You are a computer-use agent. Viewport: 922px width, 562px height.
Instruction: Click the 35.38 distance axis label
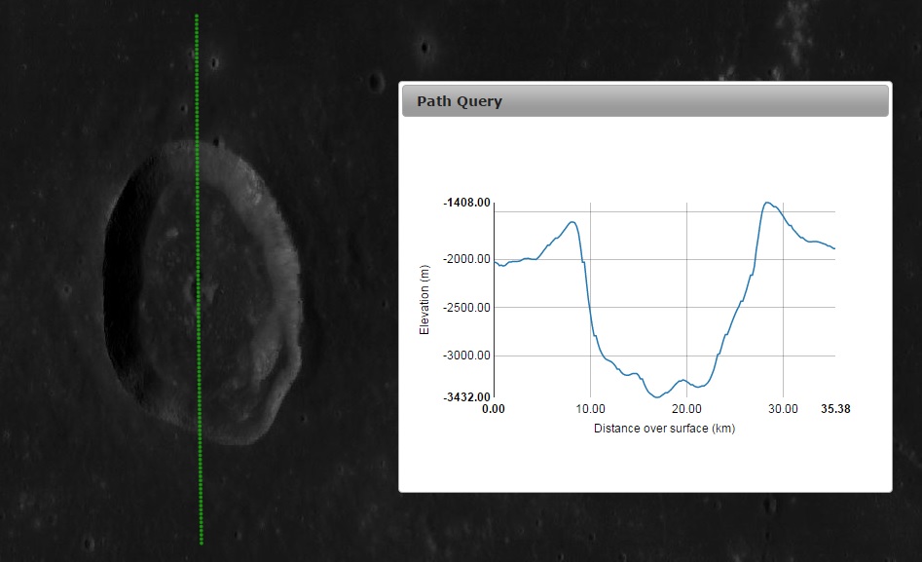pos(835,409)
